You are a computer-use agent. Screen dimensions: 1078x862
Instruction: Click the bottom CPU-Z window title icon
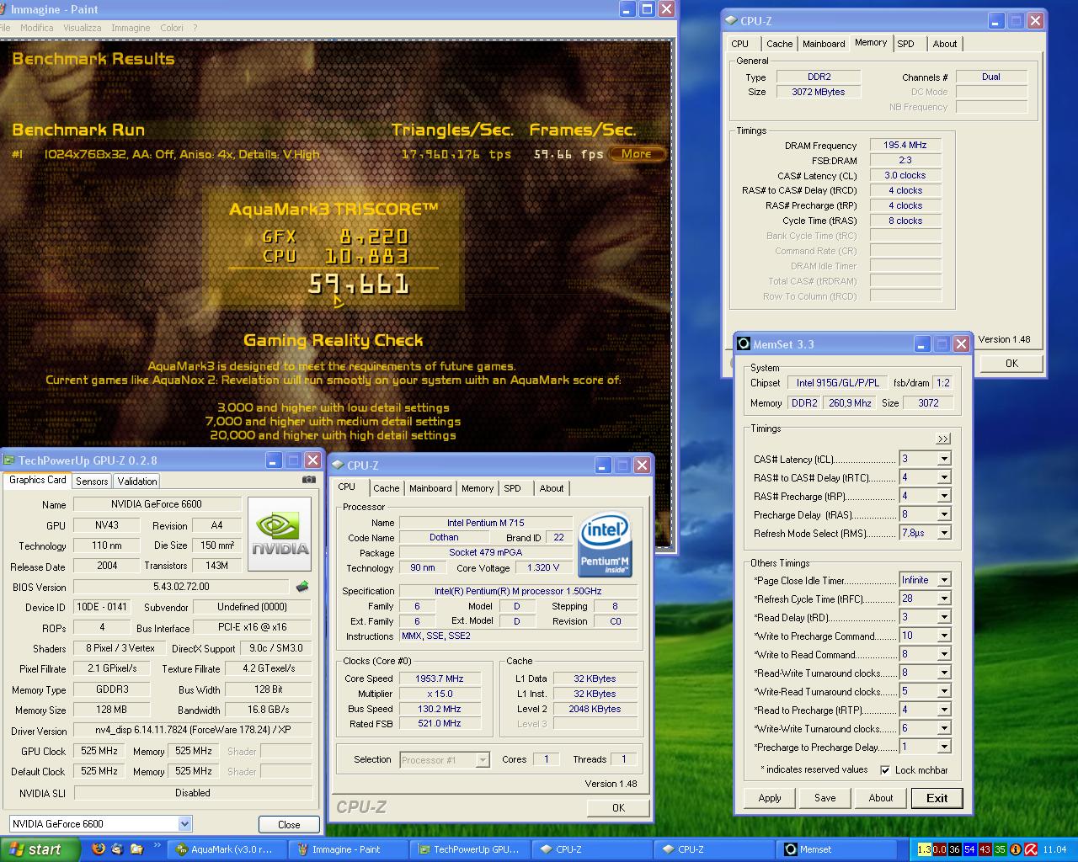tap(338, 465)
